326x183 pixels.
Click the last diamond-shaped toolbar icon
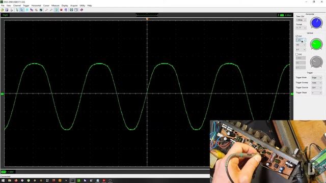point(81,10)
